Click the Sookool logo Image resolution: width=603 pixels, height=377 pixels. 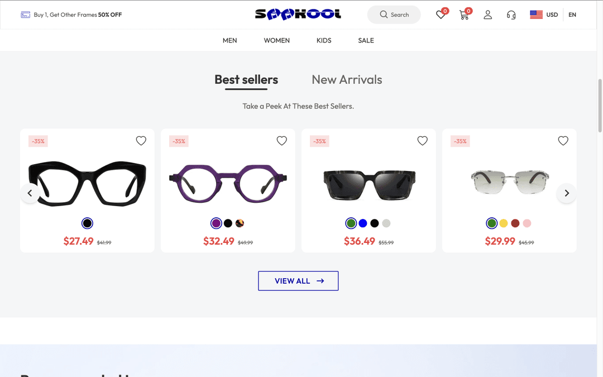298,13
